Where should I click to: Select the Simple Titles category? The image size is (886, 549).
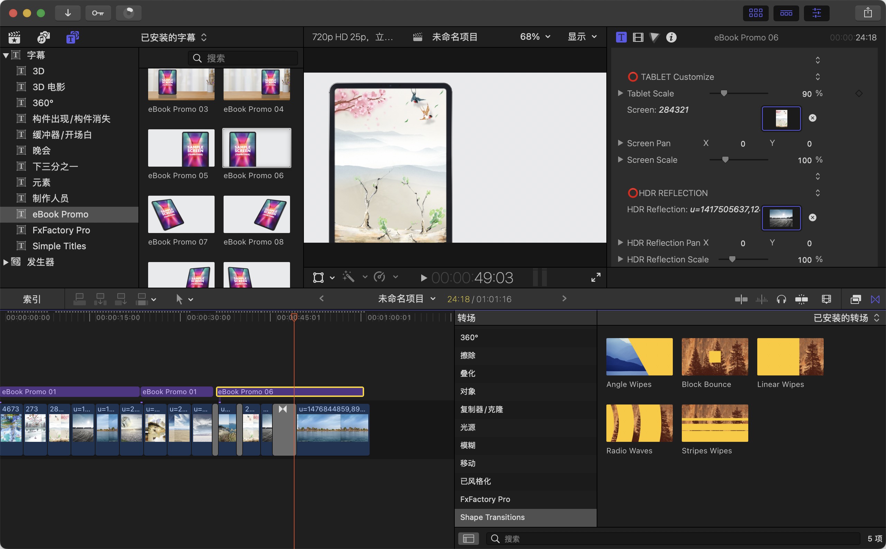point(59,246)
